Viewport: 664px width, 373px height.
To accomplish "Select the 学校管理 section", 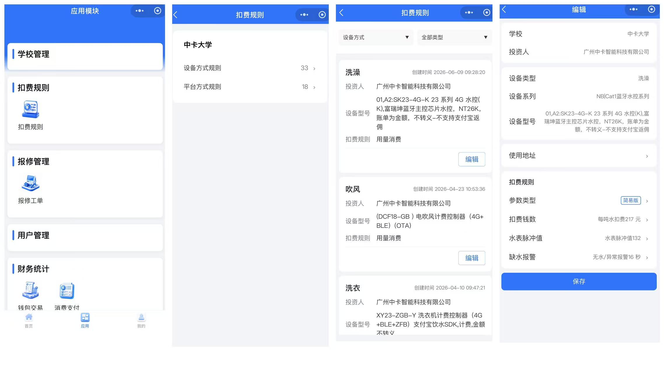I will (x=85, y=56).
